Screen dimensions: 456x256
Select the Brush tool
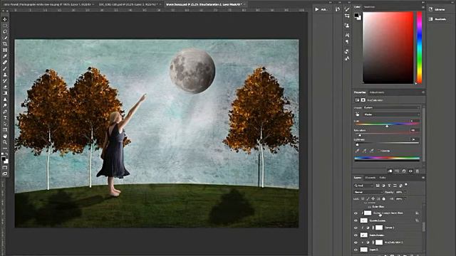click(x=5, y=68)
